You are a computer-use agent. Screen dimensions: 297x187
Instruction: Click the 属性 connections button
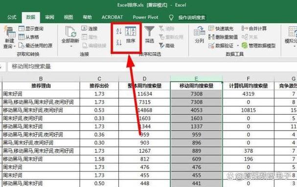[x=90, y=37]
